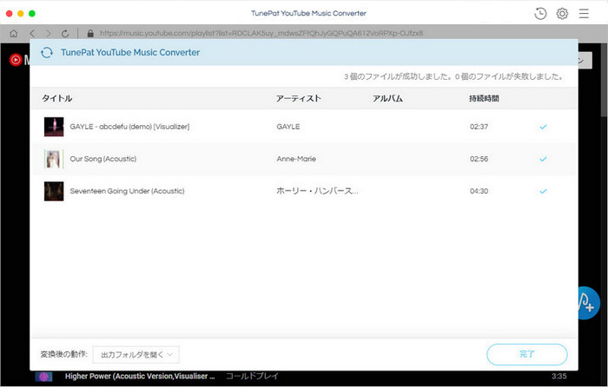
Task: Click the アルバム column header
Action: pos(387,98)
